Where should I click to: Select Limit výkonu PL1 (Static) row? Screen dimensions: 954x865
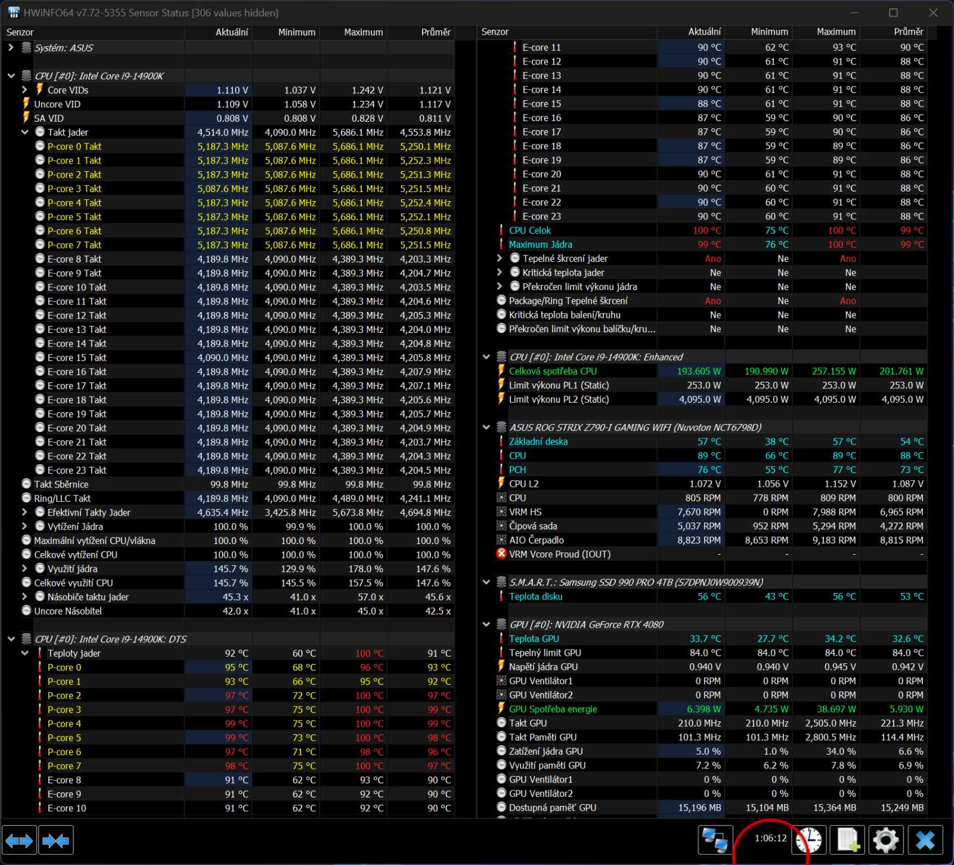(x=702, y=385)
